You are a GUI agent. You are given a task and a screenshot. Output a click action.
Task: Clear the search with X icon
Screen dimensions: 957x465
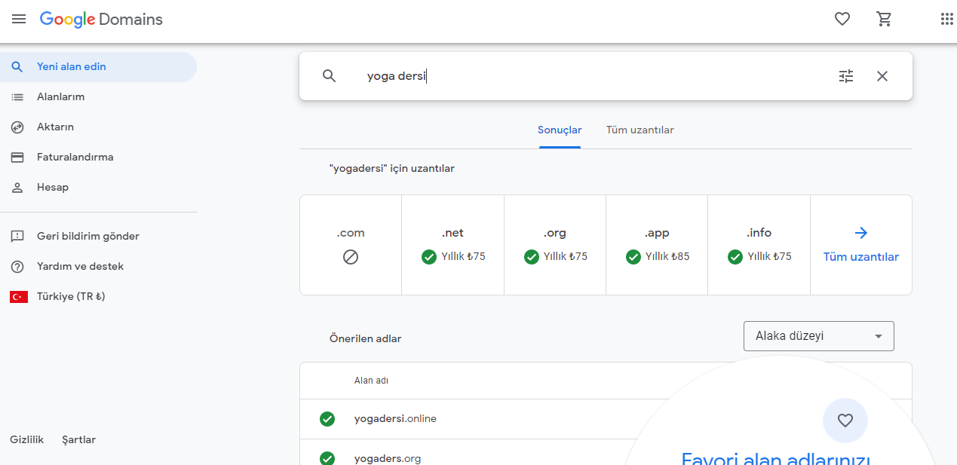tap(882, 76)
